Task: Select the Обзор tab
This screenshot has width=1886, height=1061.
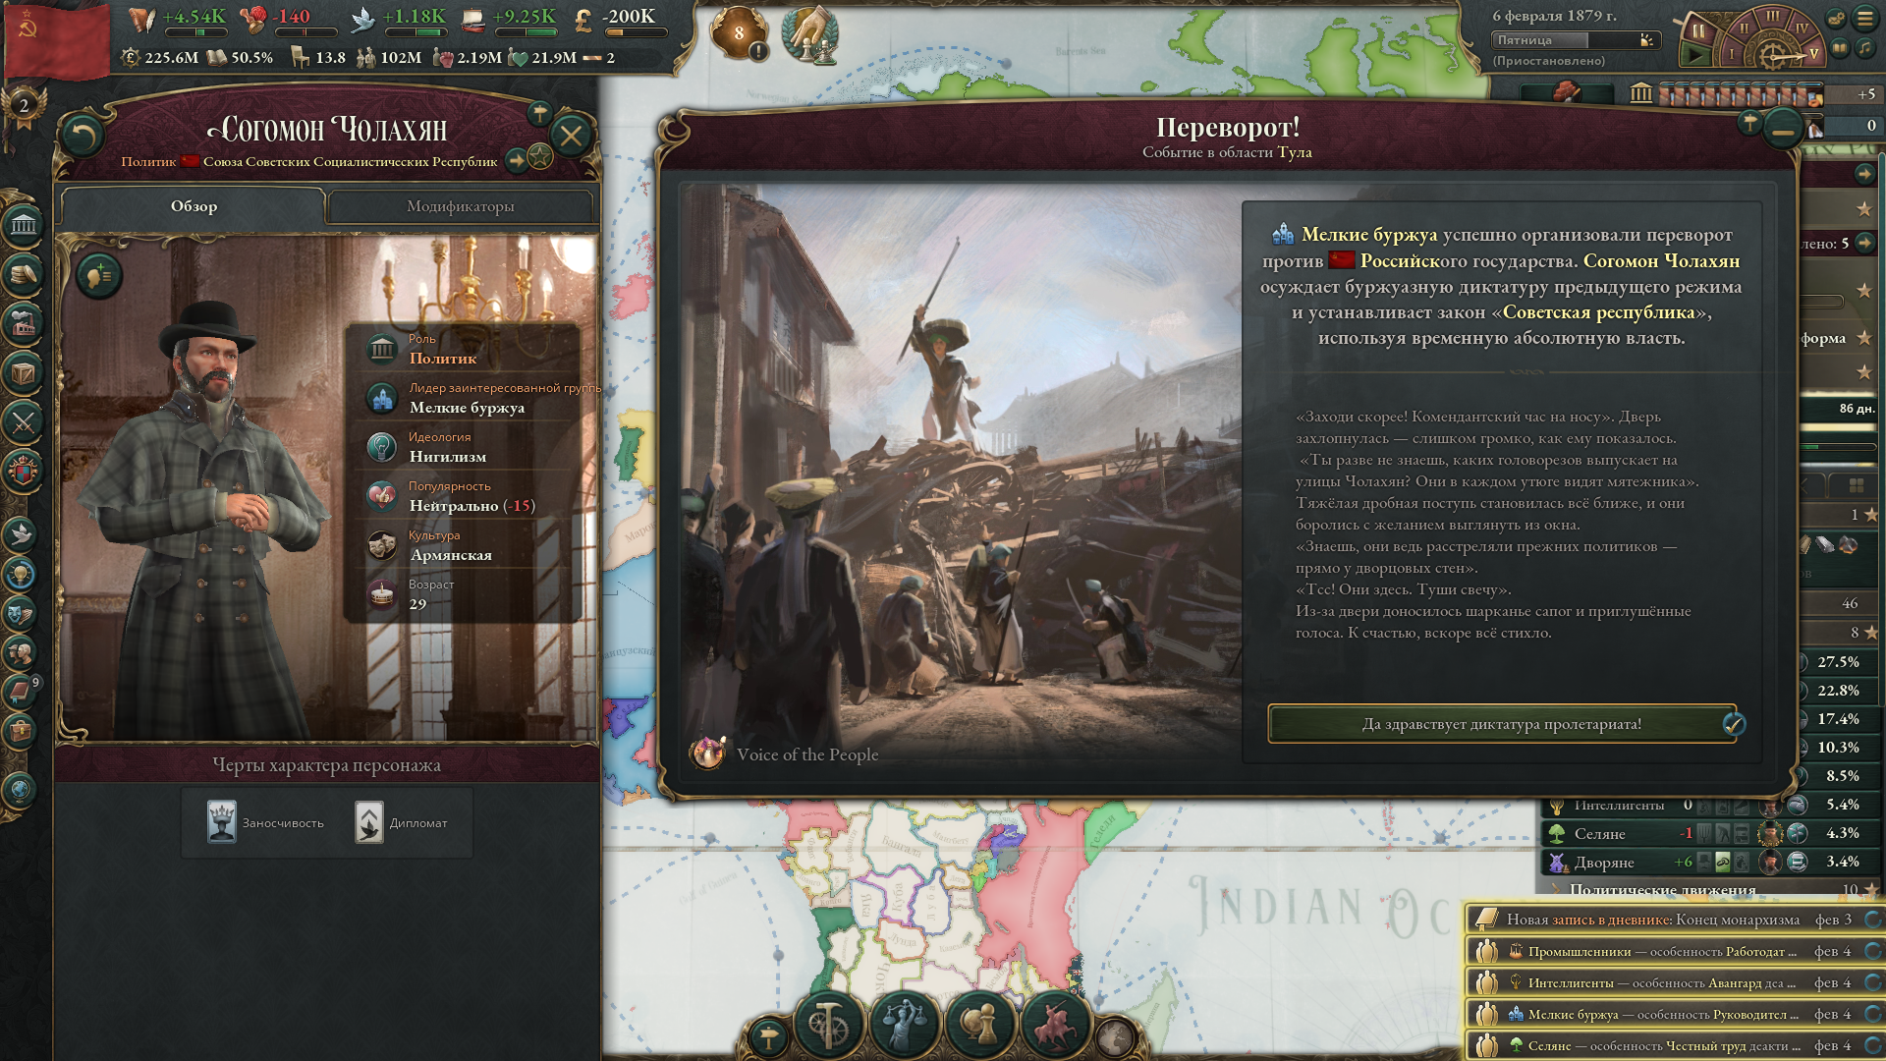Action: click(x=194, y=206)
